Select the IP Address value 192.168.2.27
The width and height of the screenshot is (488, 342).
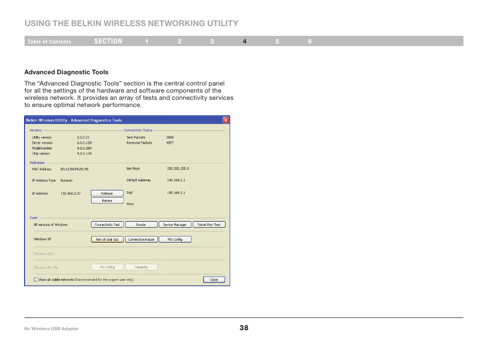(71, 194)
